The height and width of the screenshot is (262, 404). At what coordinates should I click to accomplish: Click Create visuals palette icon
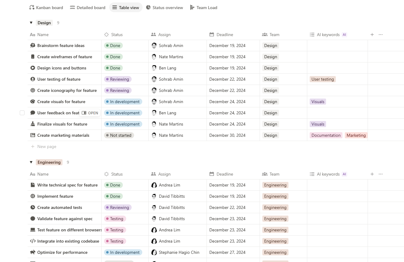pyautogui.click(x=33, y=102)
